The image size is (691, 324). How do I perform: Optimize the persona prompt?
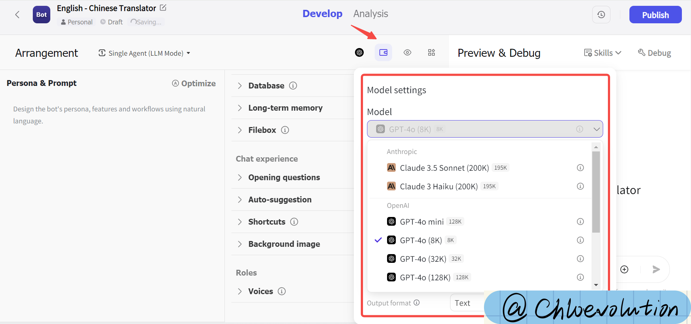tap(194, 83)
